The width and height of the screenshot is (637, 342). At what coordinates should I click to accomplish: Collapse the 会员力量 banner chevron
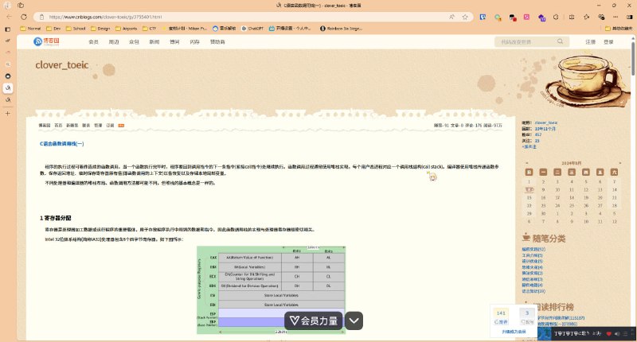click(354, 321)
